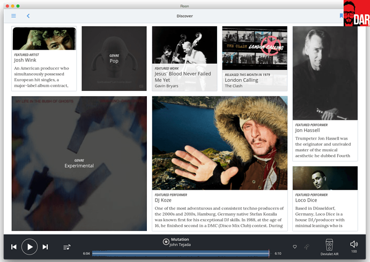This screenshot has height=262, width=370.
Task: Open the Josh Wink featured artist card
Action: (x=44, y=59)
